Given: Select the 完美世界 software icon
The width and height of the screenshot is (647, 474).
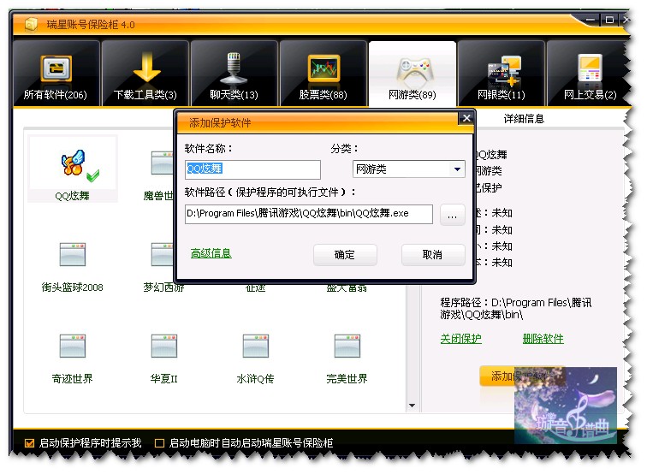Looking at the screenshot, I should click(347, 346).
